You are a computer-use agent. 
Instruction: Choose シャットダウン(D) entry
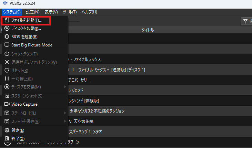tap(35, 54)
